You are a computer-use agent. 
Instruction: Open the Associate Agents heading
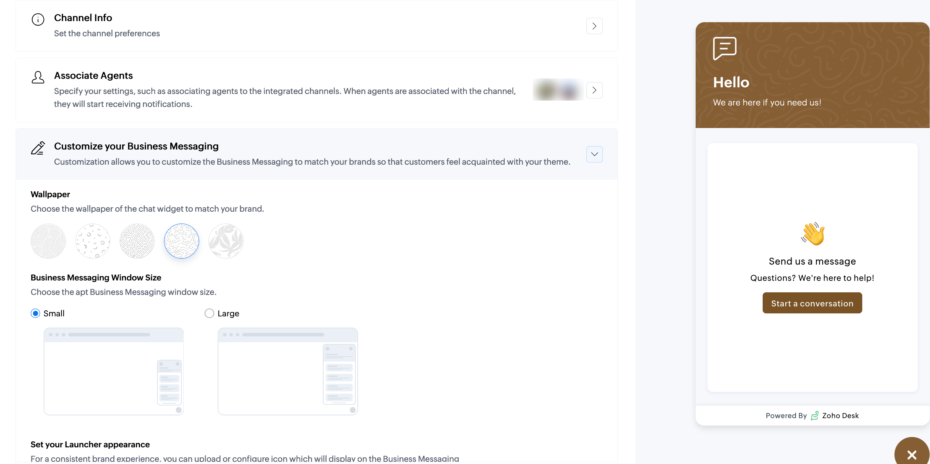pyautogui.click(x=93, y=75)
